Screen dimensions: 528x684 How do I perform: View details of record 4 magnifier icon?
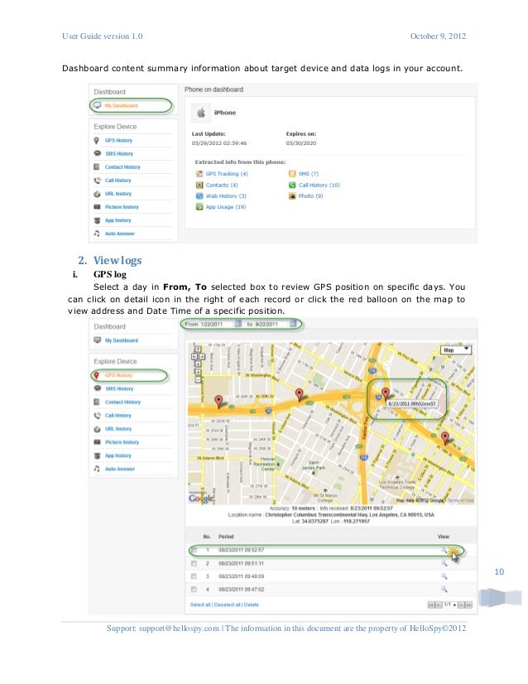pyautogui.click(x=444, y=590)
